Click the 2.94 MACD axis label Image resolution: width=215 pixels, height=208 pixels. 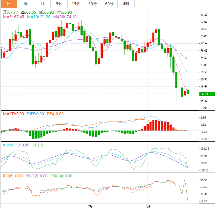pyautogui.click(x=203, y=117)
